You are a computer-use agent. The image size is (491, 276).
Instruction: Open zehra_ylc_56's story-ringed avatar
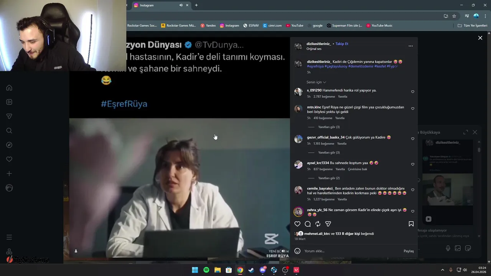pyautogui.click(x=298, y=212)
